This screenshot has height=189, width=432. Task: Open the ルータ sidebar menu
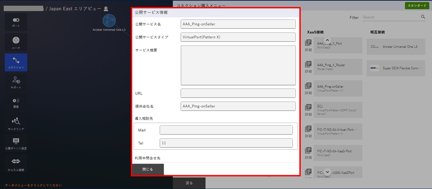point(16,42)
